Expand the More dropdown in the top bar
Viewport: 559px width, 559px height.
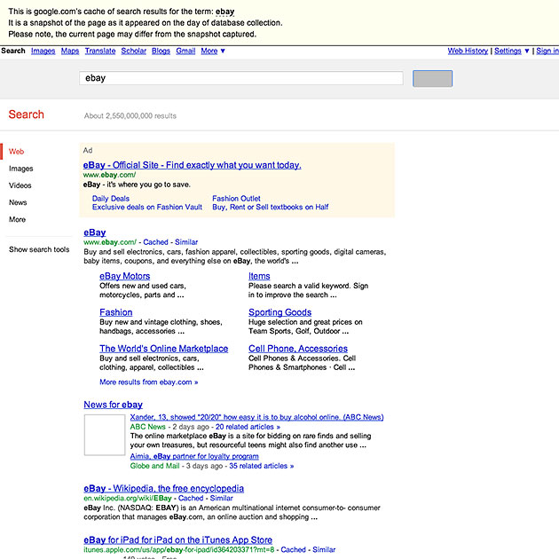[x=213, y=51]
